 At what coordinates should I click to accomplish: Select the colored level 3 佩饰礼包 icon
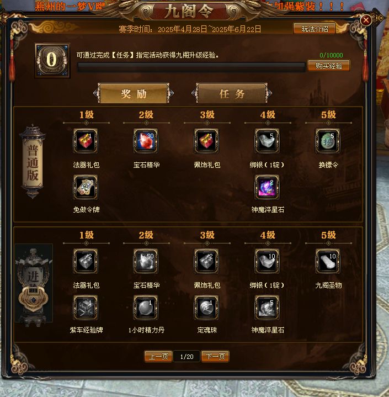click(206, 141)
